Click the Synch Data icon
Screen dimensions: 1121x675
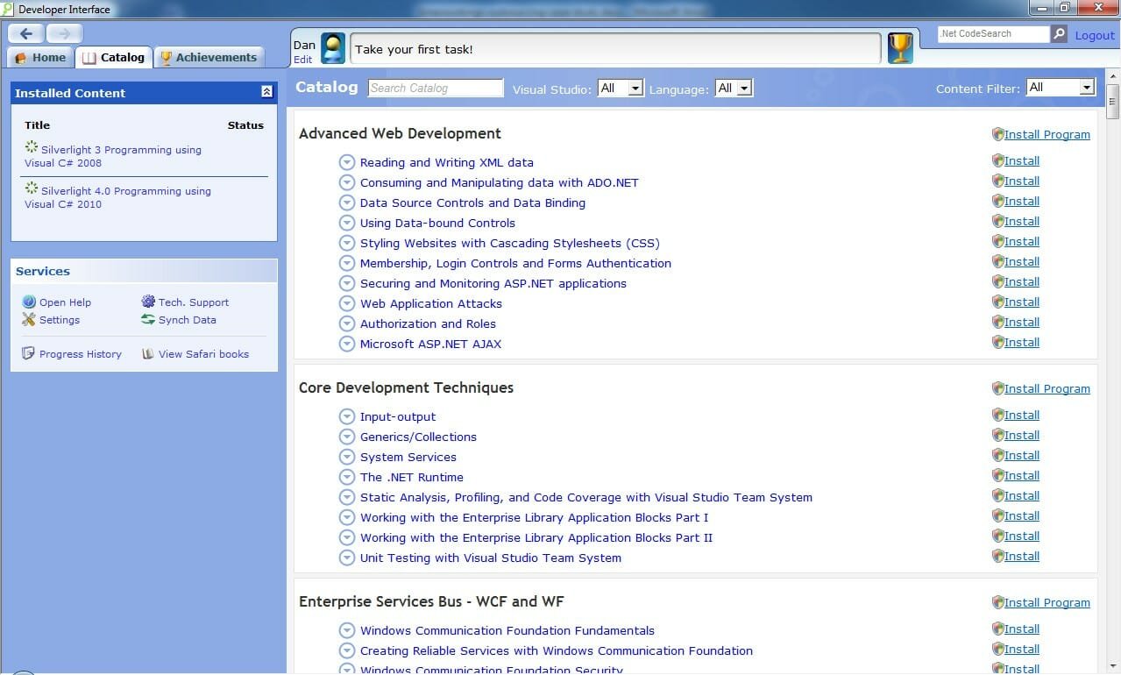[x=148, y=320]
